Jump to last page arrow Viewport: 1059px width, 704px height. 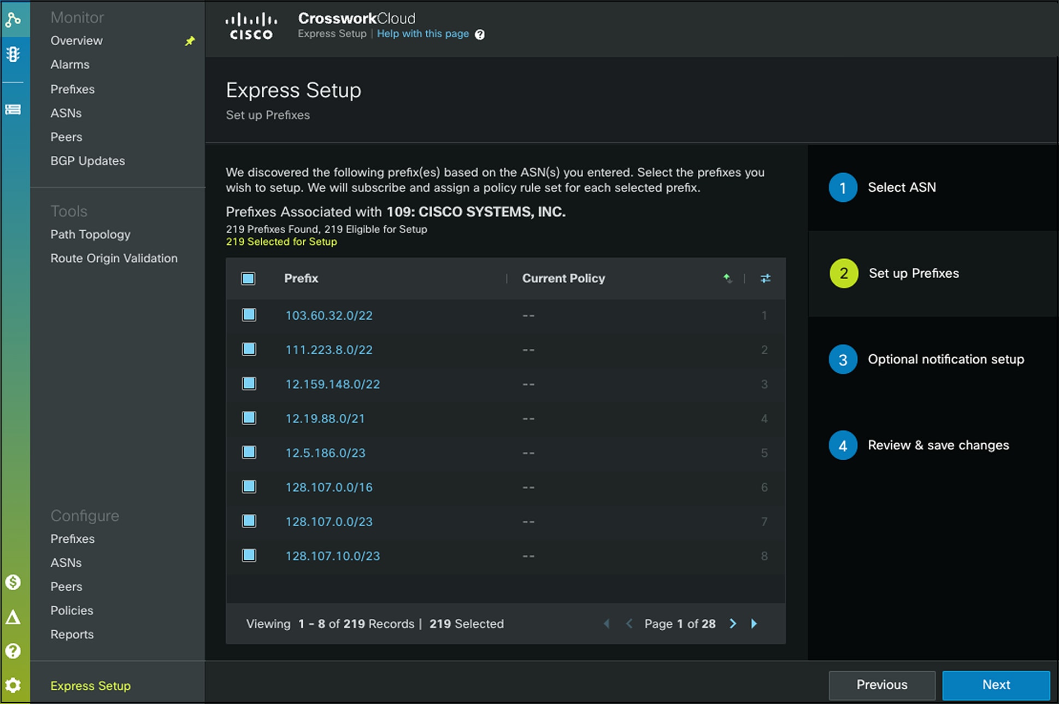pyautogui.click(x=754, y=624)
